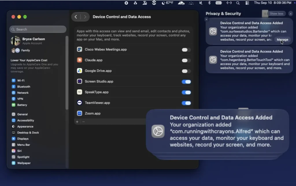Viewport: 296px width, 186px height.
Task: Go back using the back chevron
Action: (x=76, y=17)
